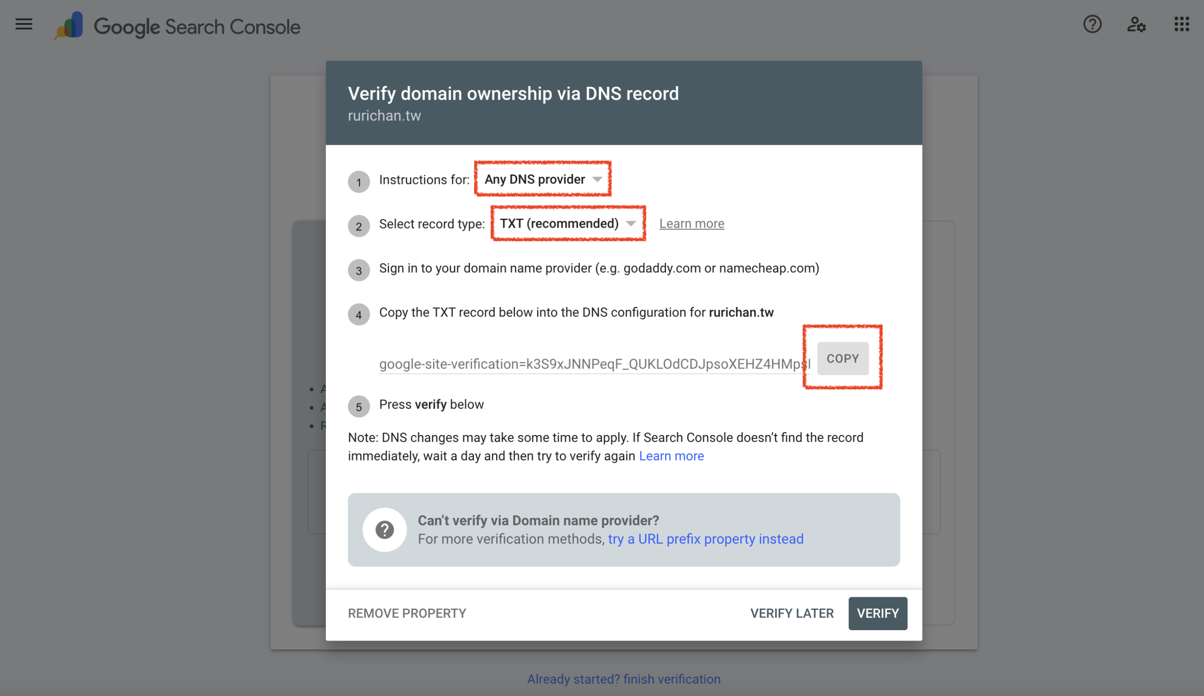The height and width of the screenshot is (696, 1204).
Task: Open Learn more link in DNS note
Action: point(671,456)
